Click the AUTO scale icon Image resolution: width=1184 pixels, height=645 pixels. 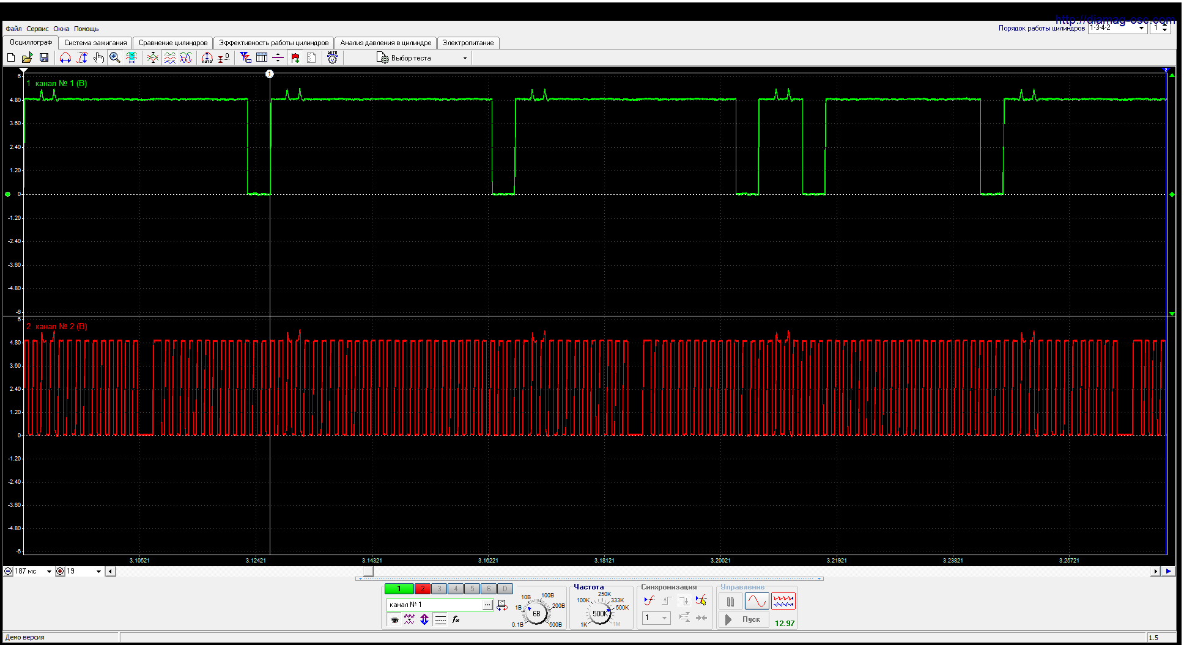coord(207,57)
